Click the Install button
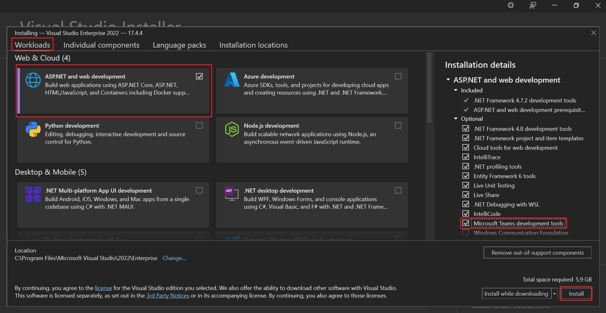The width and height of the screenshot is (606, 313). (x=576, y=293)
